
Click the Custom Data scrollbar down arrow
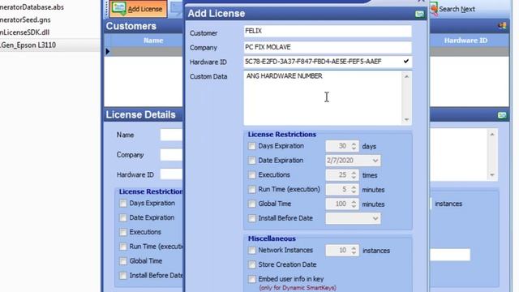click(x=406, y=119)
